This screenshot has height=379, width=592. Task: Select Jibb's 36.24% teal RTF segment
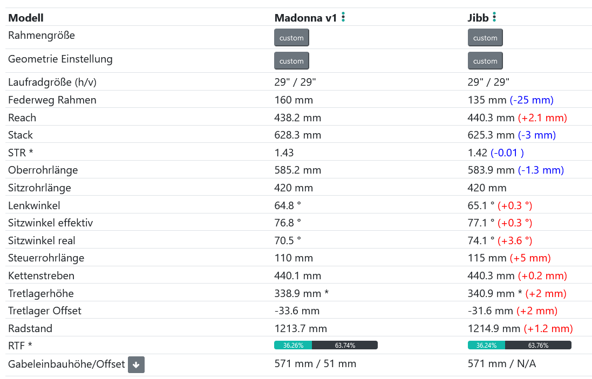[487, 346]
